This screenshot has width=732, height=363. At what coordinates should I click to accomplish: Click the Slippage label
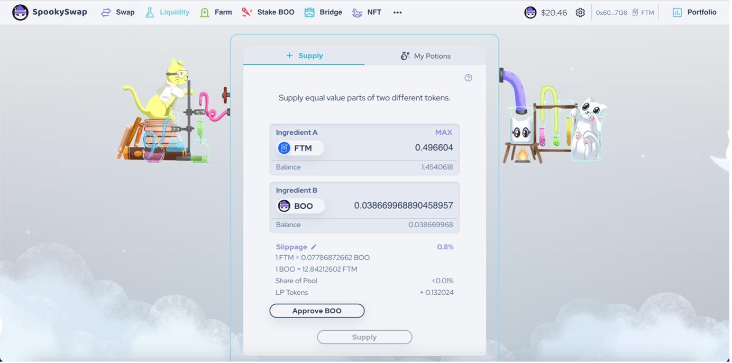[291, 247]
